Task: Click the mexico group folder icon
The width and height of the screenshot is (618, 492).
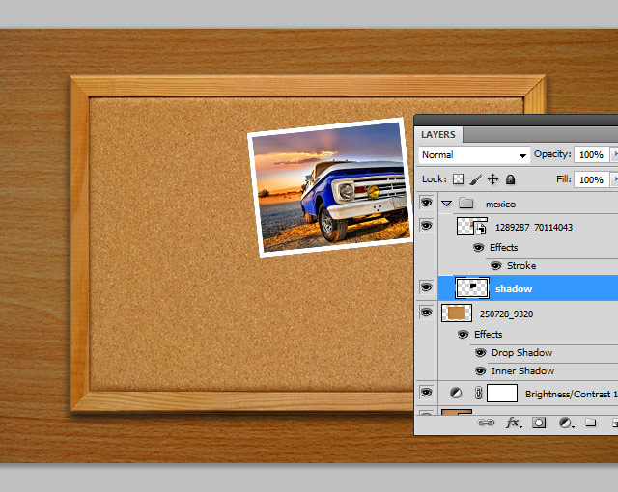Action: click(465, 204)
